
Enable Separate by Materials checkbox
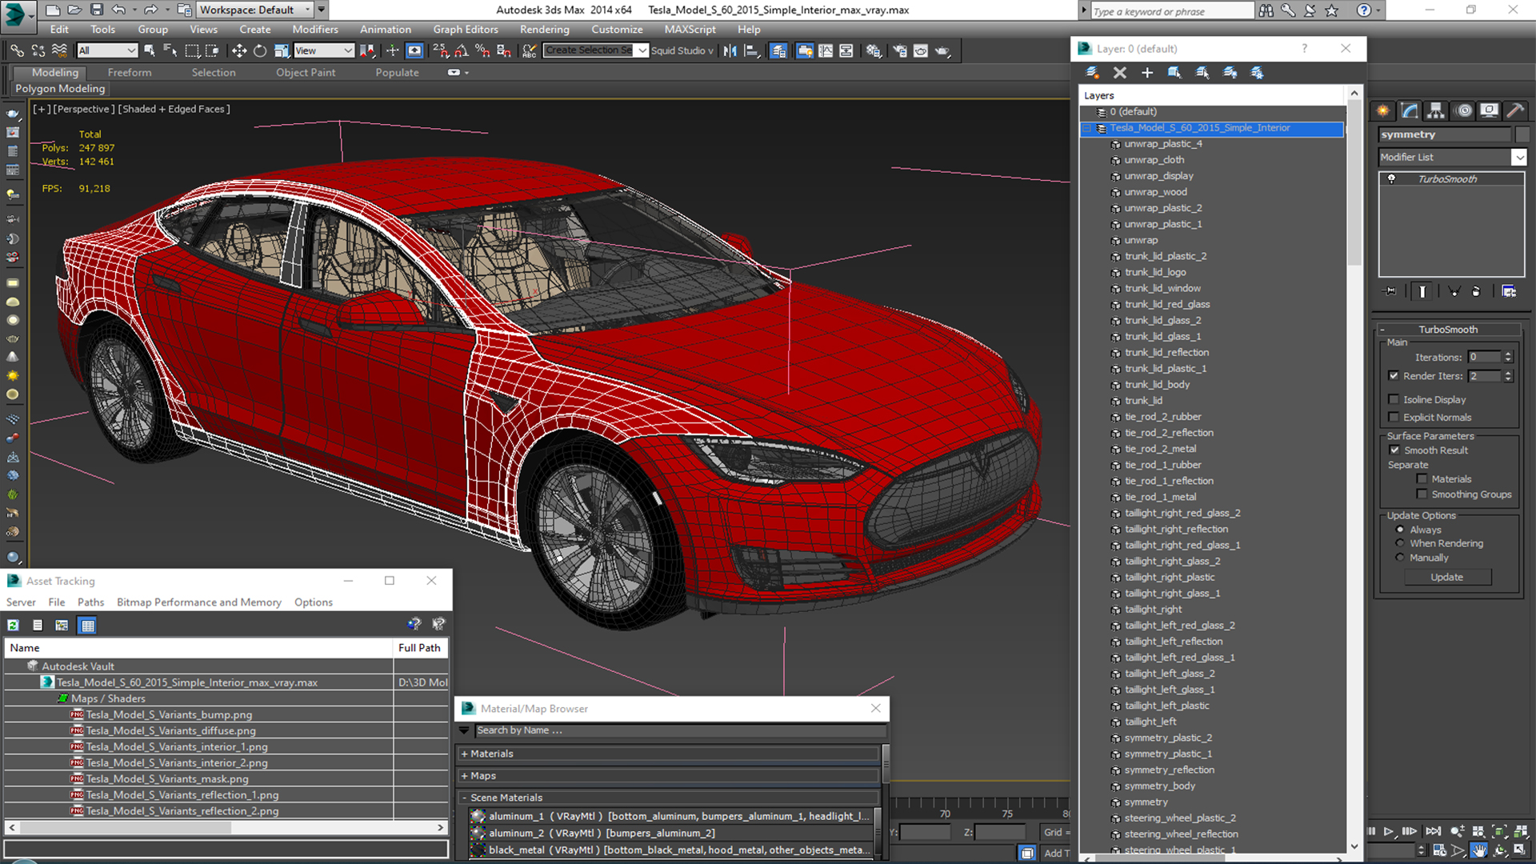[x=1422, y=479]
